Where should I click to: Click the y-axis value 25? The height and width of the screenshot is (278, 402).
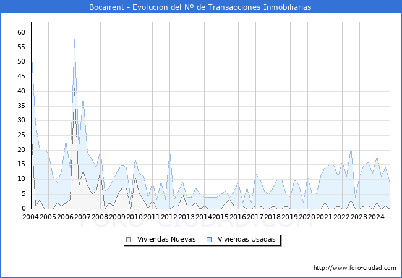21,135
